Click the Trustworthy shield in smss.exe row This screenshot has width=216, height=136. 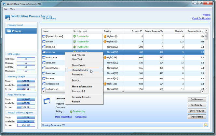click(x=74, y=47)
